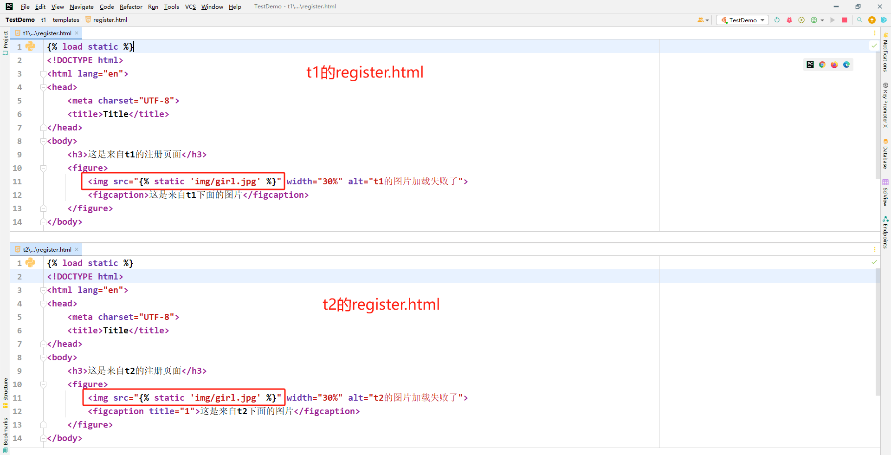
Task: Toggle the Bookmarks tool window
Action: click(x=5, y=435)
